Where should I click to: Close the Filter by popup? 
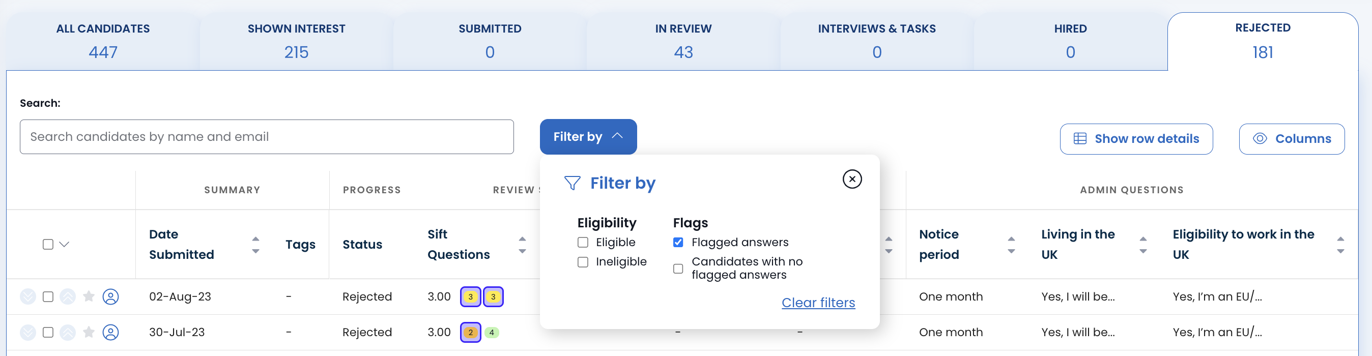point(851,180)
